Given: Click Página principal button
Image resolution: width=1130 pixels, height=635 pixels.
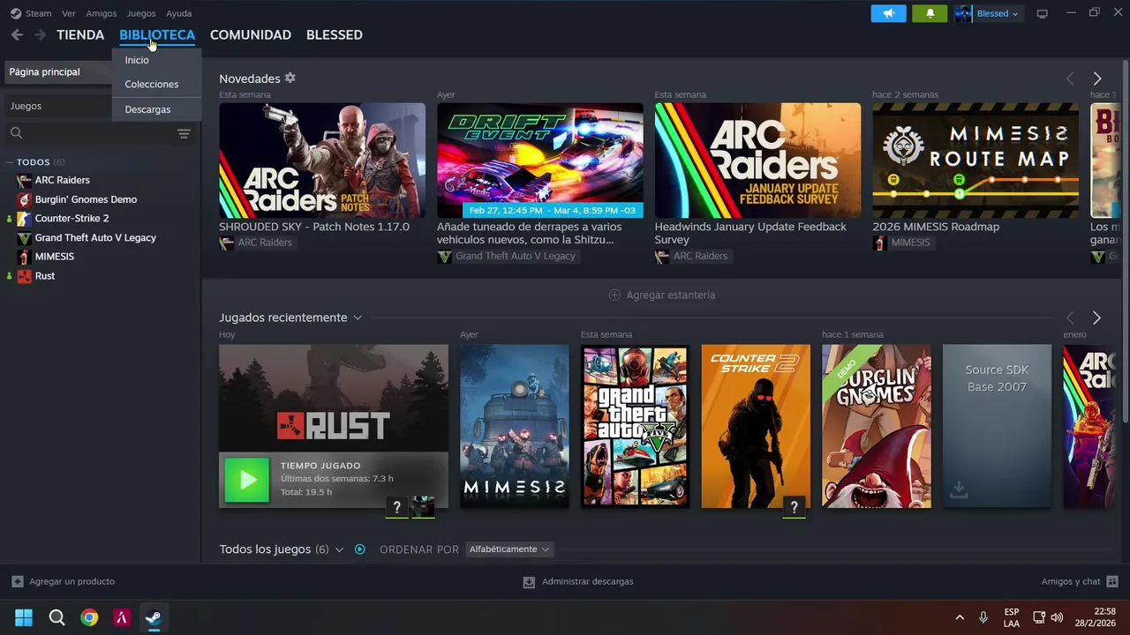Looking at the screenshot, I should (57, 71).
